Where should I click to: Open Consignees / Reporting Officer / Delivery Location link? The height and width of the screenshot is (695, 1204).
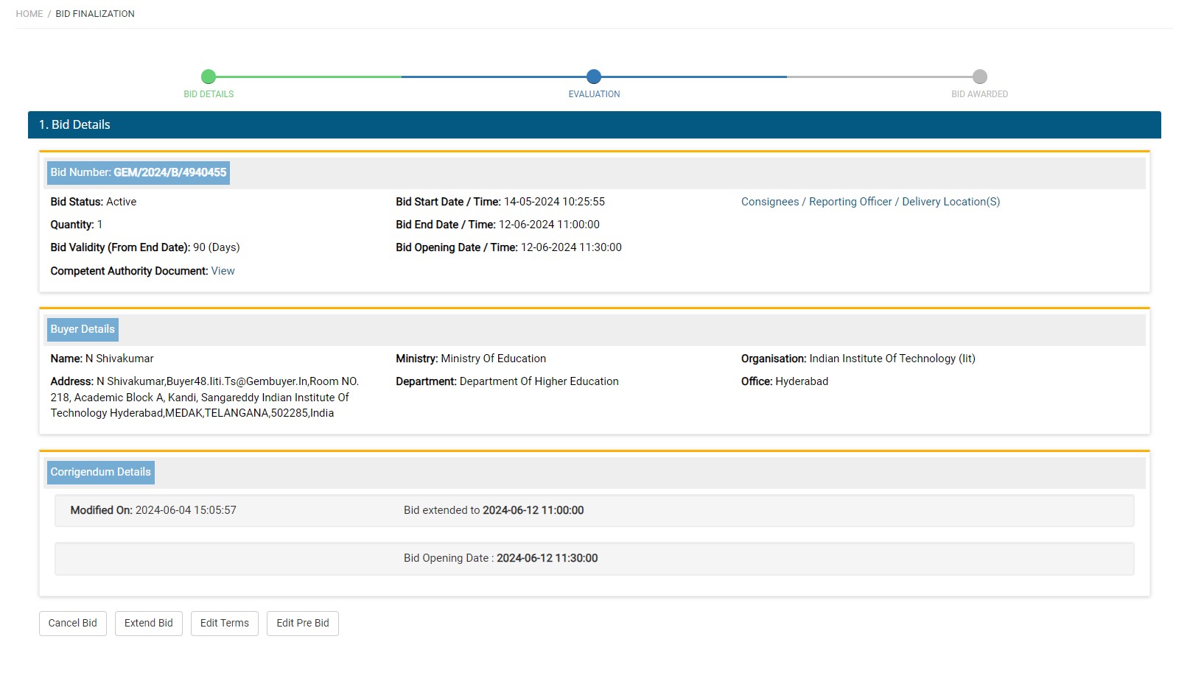870,202
